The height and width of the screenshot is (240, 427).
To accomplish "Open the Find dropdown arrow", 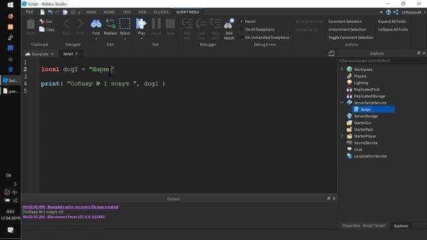I will [96, 39].
